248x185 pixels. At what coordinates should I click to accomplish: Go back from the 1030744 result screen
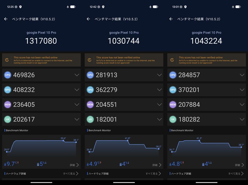(88, 19)
